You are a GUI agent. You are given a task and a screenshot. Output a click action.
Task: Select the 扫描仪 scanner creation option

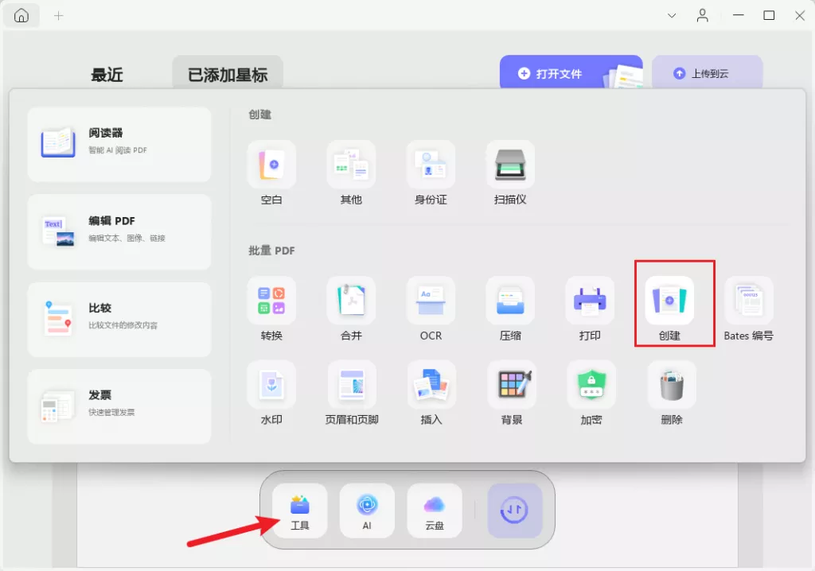click(510, 165)
